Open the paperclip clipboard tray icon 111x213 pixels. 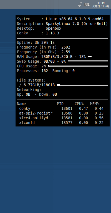[x=80, y=4]
